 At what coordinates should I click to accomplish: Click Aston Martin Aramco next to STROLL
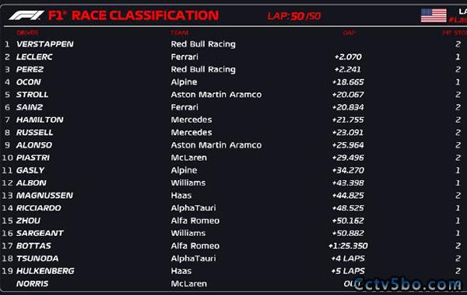[216, 95]
